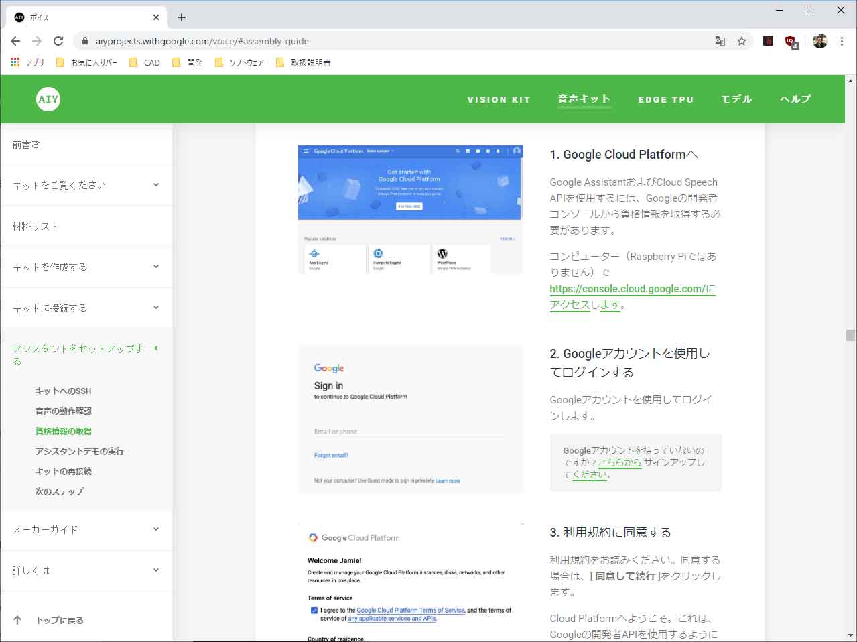Expand the キットを作成する sidebar section
857x642 pixels.
tap(86, 267)
